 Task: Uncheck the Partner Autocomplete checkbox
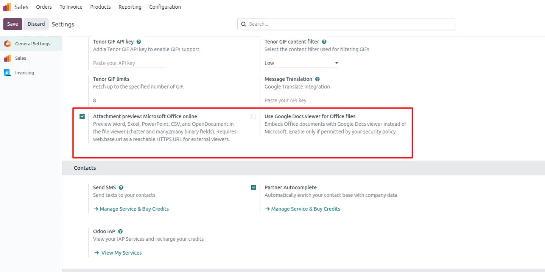coord(254,187)
